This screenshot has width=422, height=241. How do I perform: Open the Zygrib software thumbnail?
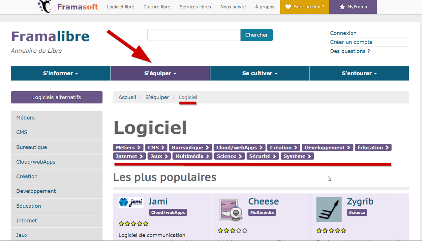329,209
